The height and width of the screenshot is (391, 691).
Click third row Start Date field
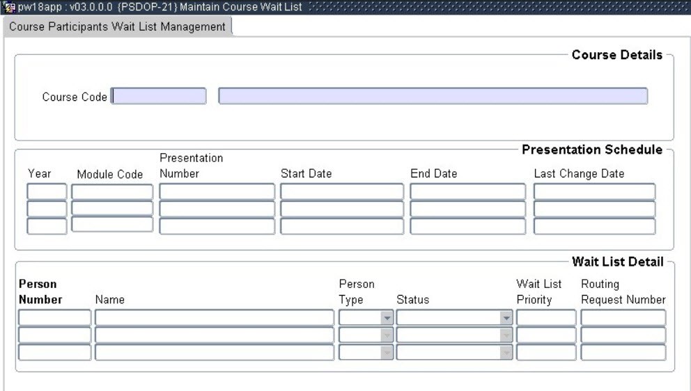coord(342,226)
